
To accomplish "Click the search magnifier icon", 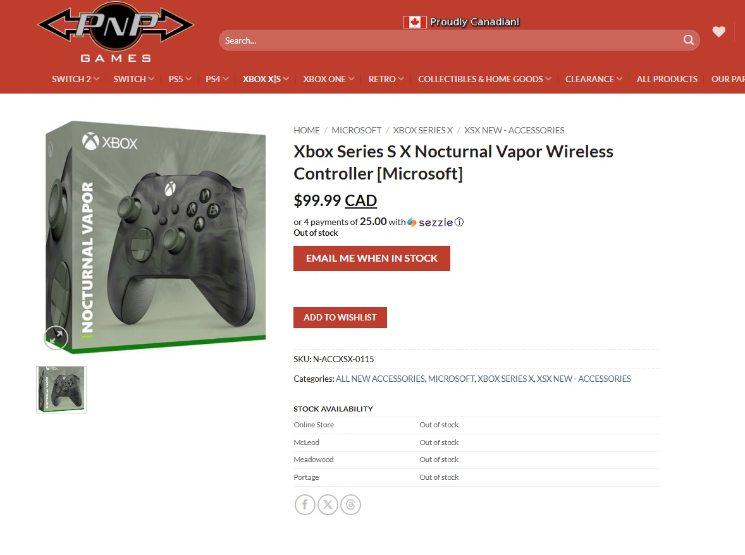I will [688, 40].
